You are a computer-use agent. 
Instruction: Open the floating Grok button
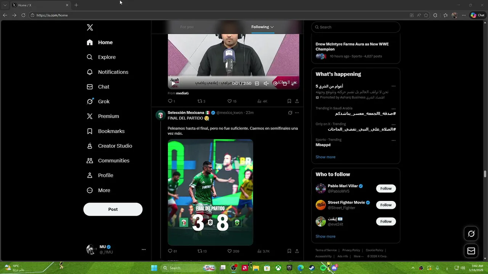pos(471,234)
